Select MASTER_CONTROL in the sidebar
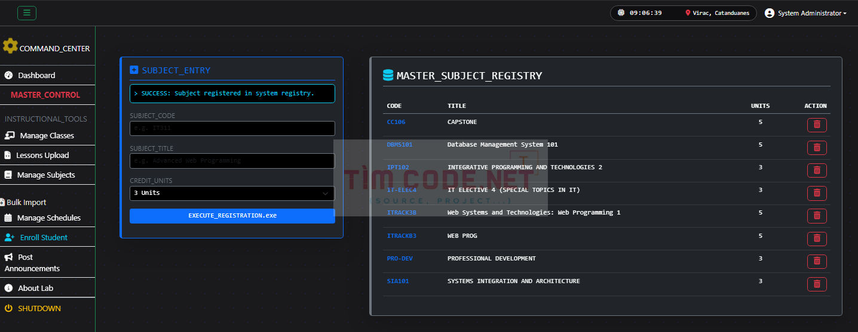Image resolution: width=858 pixels, height=332 pixels. coord(45,95)
